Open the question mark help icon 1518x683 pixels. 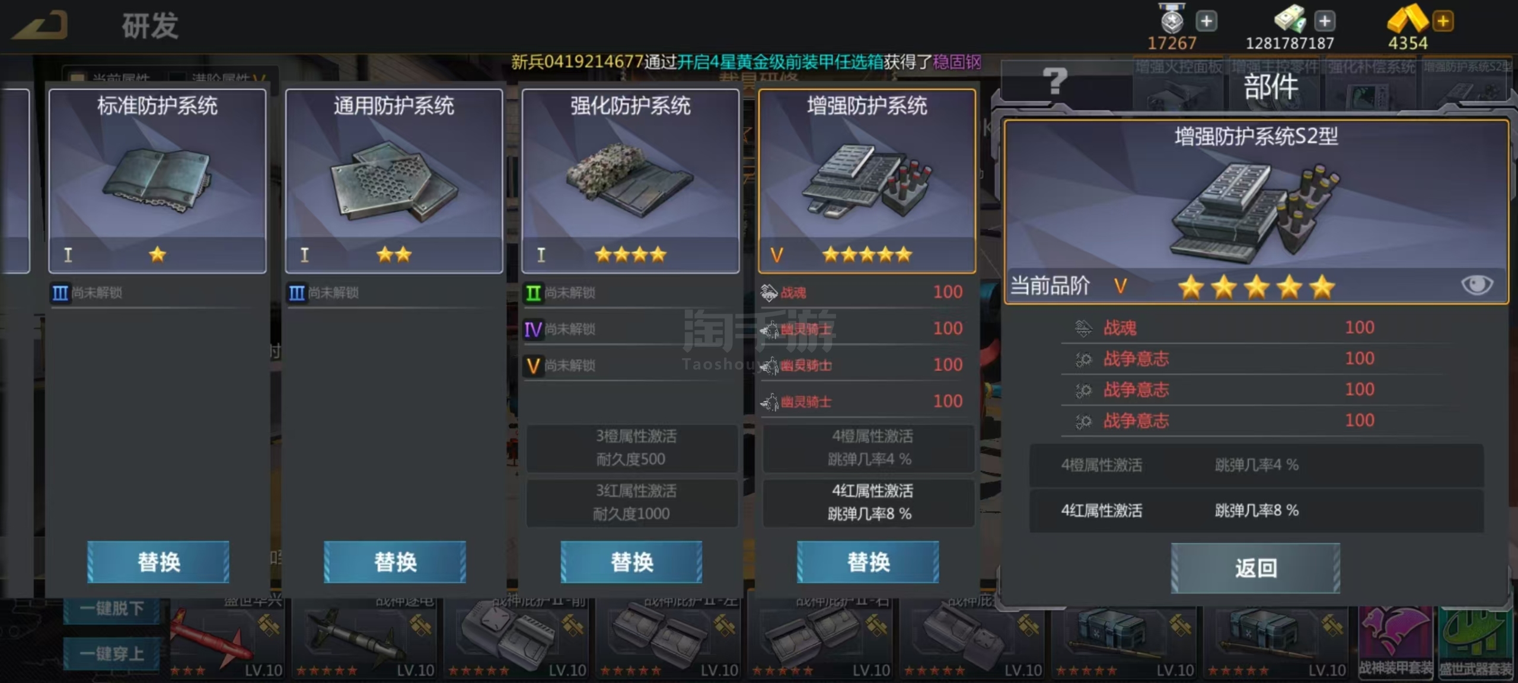pos(1055,82)
